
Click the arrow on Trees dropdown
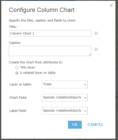(x=85, y=84)
